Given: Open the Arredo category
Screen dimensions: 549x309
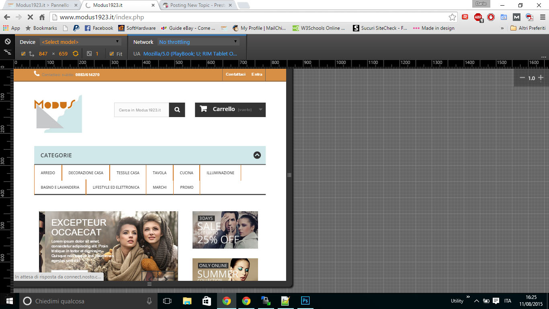Looking at the screenshot, I should [x=48, y=173].
